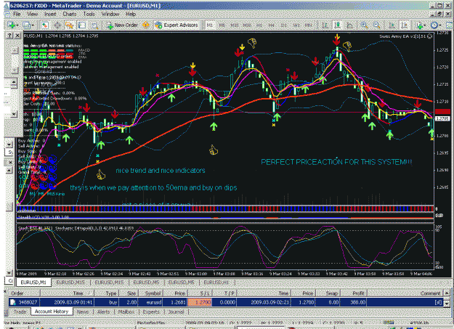Open the Alerts terminal tab

(x=103, y=312)
